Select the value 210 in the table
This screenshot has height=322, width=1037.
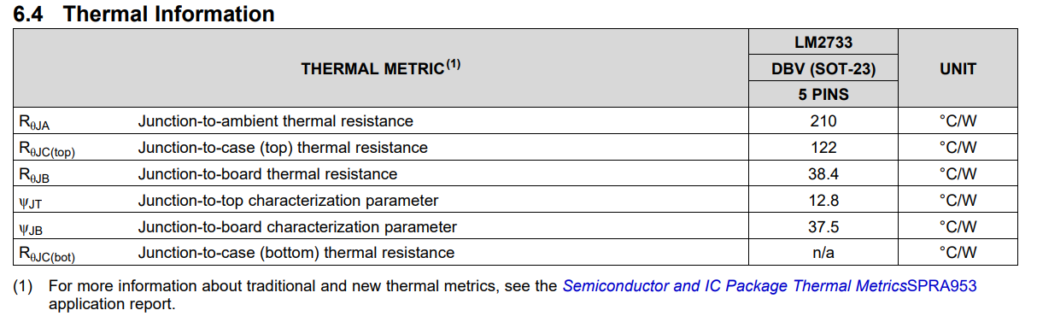tap(823, 121)
